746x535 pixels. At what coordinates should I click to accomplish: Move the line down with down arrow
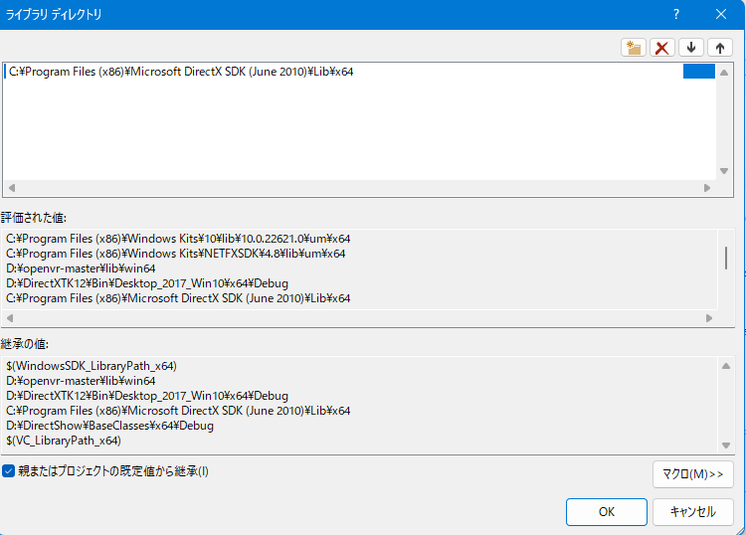tap(691, 48)
